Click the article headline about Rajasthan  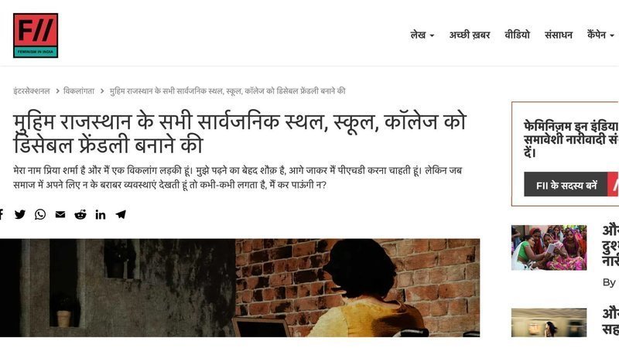pos(240,133)
